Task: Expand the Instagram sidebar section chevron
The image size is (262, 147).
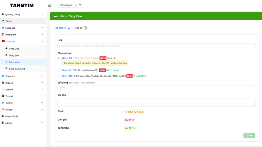Action: click(42, 34)
